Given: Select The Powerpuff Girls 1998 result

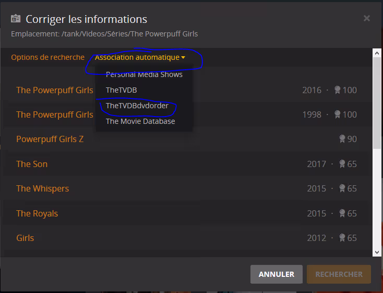Looking at the screenshot, I should pos(55,114).
